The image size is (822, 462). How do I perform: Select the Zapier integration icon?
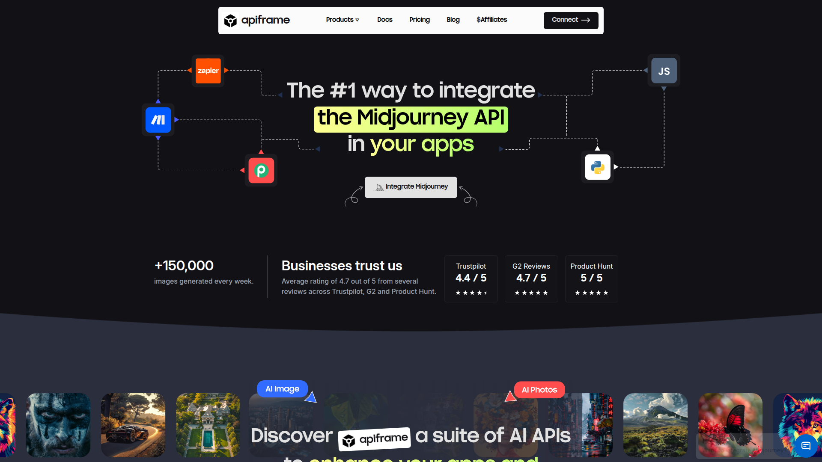208,71
